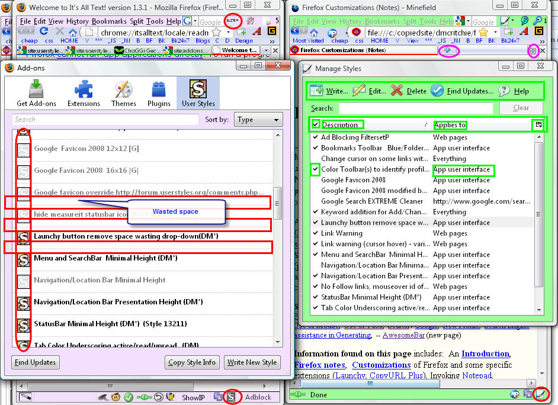Open Split menu in left Firefox

coord(137,21)
